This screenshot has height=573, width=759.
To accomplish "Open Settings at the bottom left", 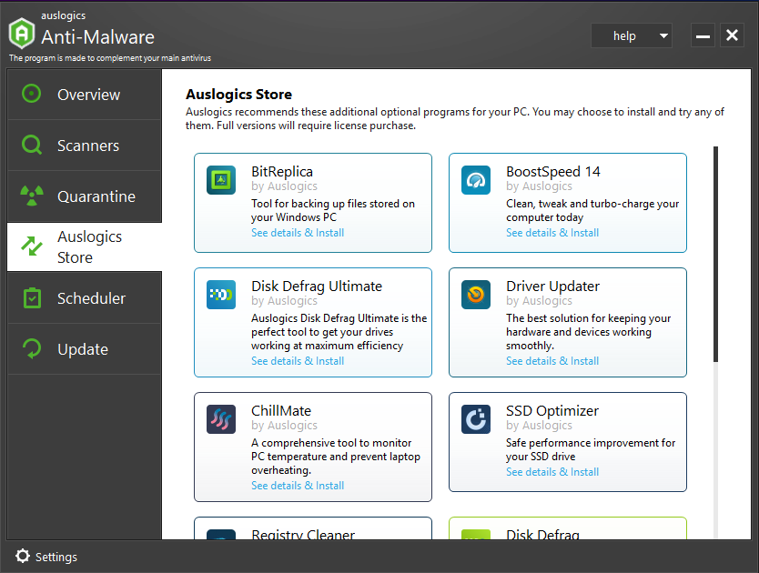I will tap(46, 557).
